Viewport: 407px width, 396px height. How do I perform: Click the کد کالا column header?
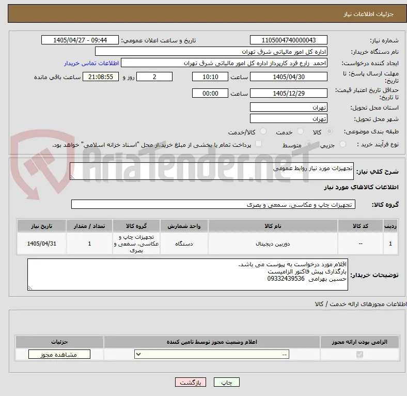coord(361,226)
